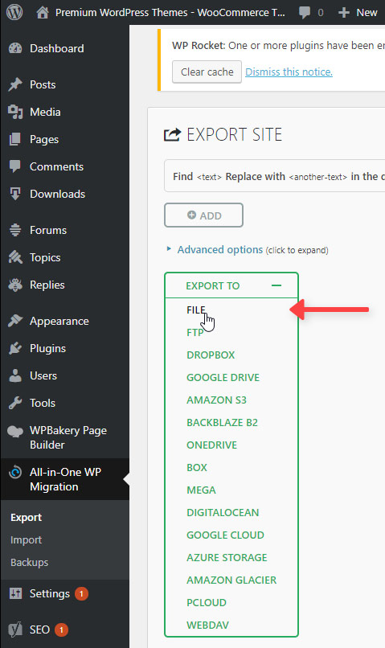Screen dimensions: 385x648
Task: Click the Plugins plug icon
Action: pos(15,348)
